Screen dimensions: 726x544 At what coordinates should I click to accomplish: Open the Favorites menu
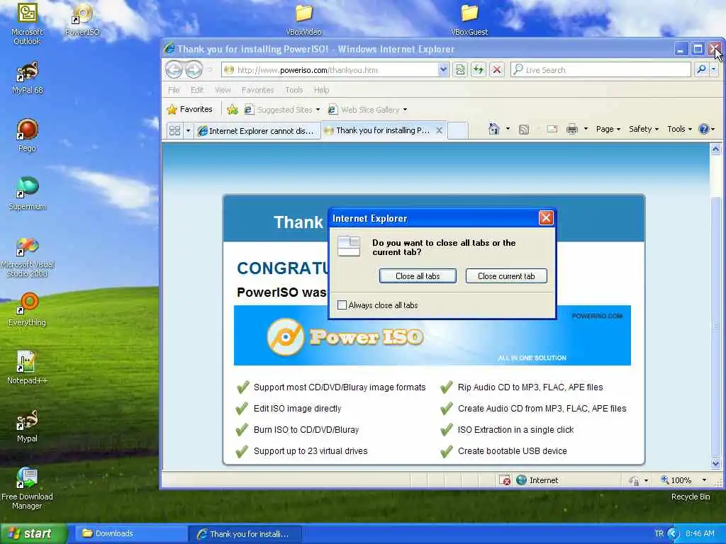[257, 90]
